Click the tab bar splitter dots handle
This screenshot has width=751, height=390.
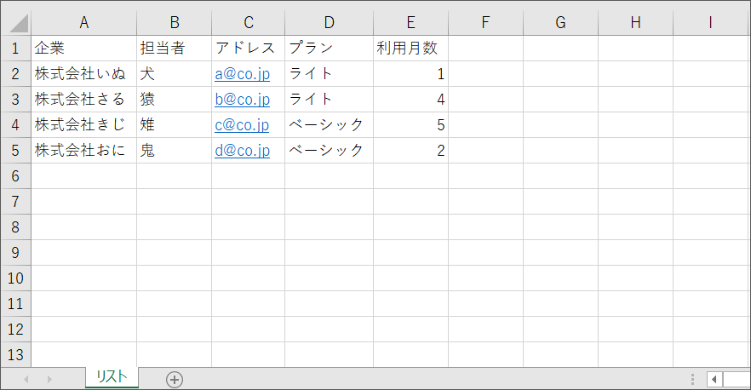tap(694, 379)
